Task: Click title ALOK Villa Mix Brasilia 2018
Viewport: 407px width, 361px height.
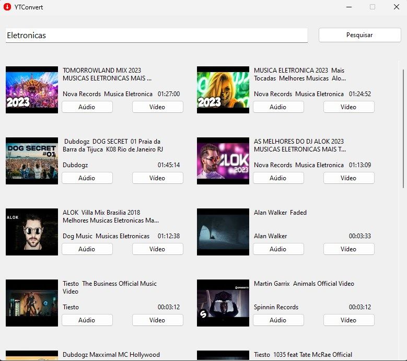Action: (111, 216)
